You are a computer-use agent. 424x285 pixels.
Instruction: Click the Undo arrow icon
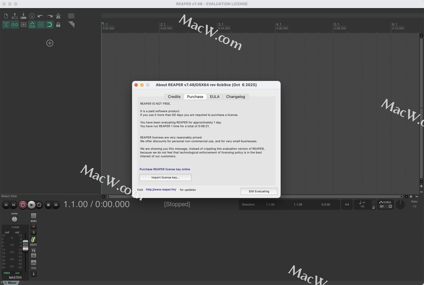(41, 16)
